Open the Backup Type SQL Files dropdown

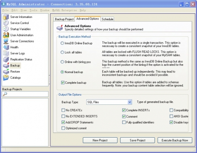109,102
